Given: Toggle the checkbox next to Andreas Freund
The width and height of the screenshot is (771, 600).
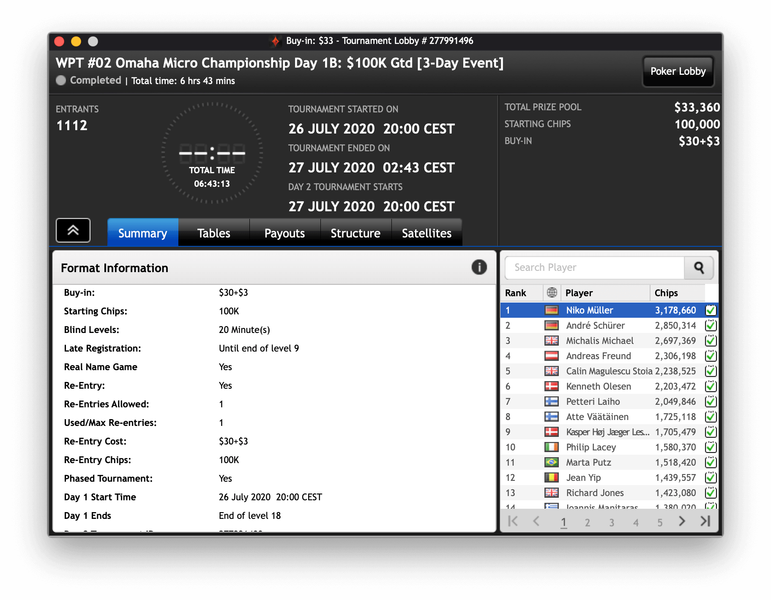Looking at the screenshot, I should (711, 356).
